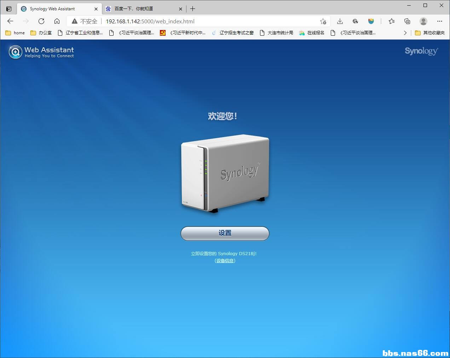Open the 辽宁招生考试之窗 bookmark

[x=232, y=33]
